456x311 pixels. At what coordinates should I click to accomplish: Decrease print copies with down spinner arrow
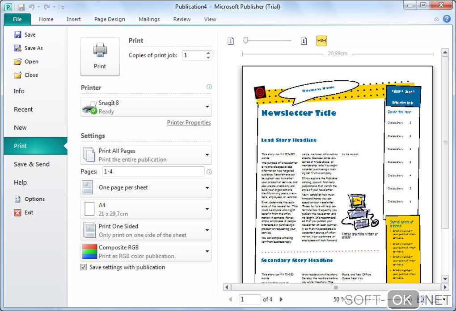(x=208, y=58)
